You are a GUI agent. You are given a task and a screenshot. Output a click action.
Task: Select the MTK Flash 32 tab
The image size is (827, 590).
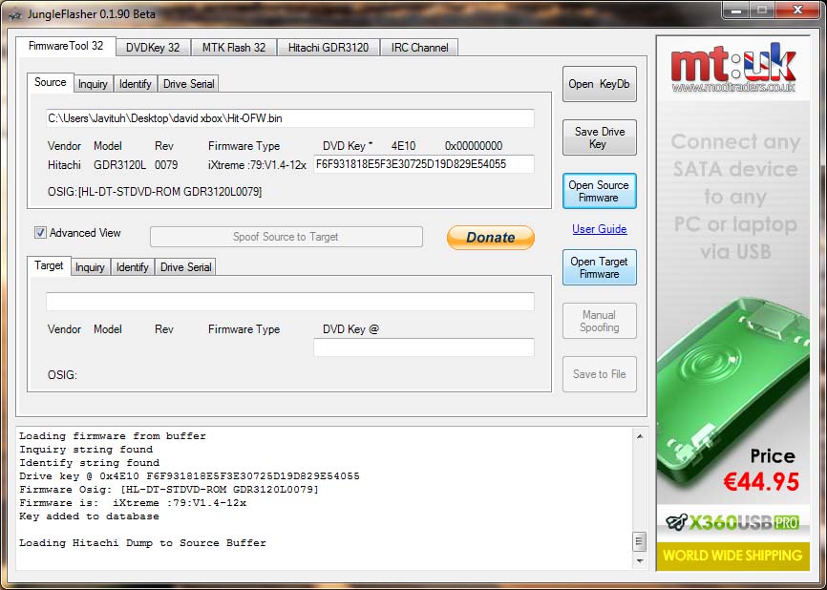pyautogui.click(x=234, y=48)
